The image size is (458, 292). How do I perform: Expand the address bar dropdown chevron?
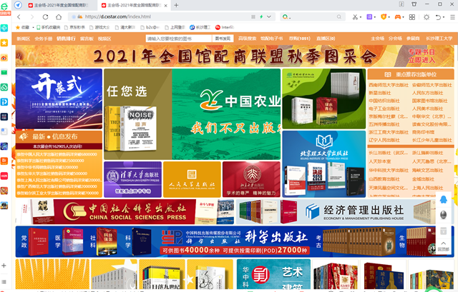tap(268, 16)
